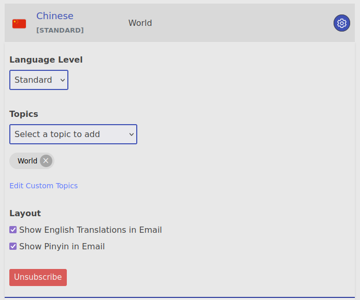The width and height of the screenshot is (360, 300).
Task: Open the Select a topic to add dropdown
Action: pos(73,134)
